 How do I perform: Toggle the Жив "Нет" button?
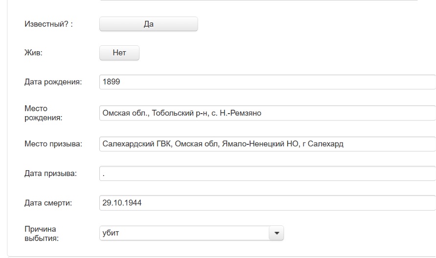pyautogui.click(x=119, y=53)
